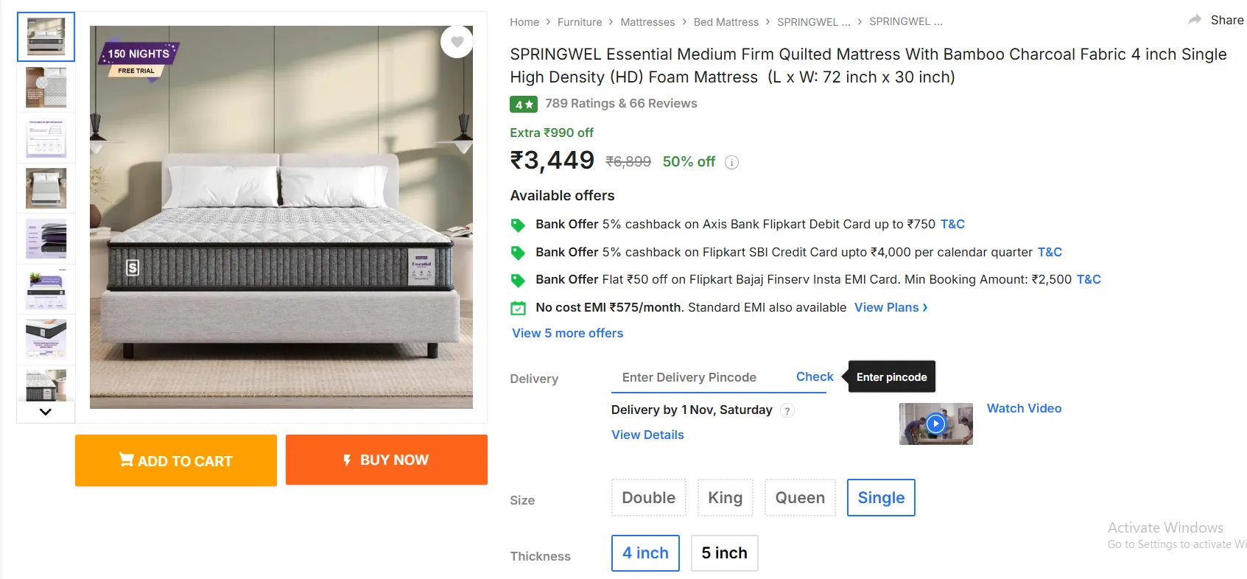This screenshot has height=579, width=1247.
Task: Expand View 5 more offers
Action: (x=567, y=333)
